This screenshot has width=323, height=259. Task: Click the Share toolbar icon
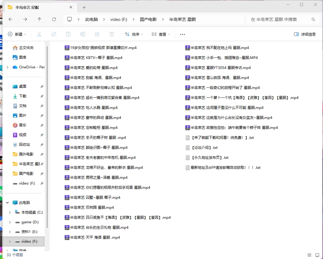coord(97,34)
